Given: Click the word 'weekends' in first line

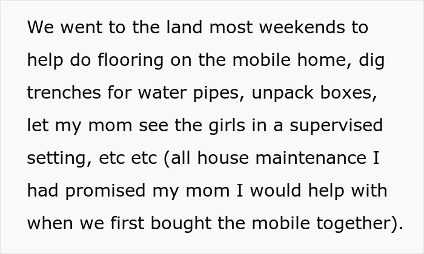Looking at the screenshot, I should 302,27.
